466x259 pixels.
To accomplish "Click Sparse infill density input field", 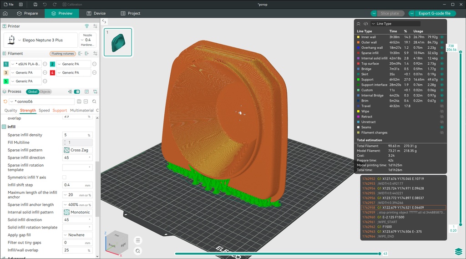I will pyautogui.click(x=77, y=135).
